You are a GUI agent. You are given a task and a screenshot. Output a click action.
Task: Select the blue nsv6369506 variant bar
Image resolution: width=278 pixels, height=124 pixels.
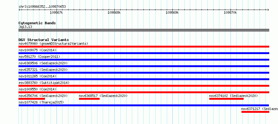(144, 66)
